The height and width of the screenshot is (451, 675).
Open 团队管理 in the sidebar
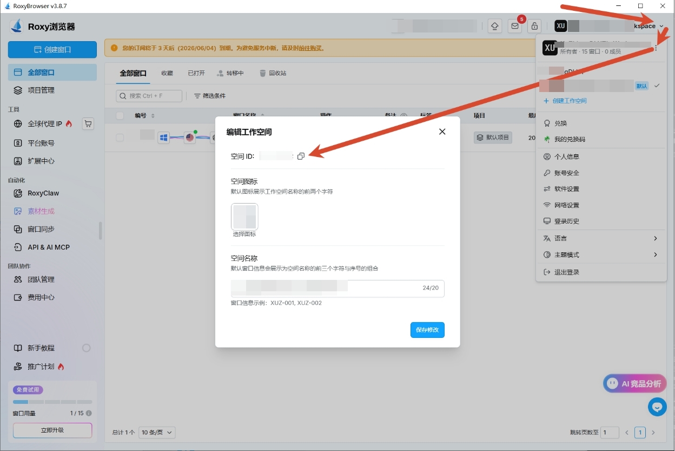point(52,279)
